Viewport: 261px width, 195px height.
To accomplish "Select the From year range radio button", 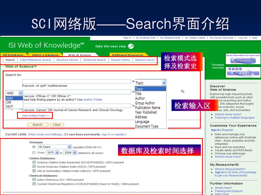I will tap(34, 153).
